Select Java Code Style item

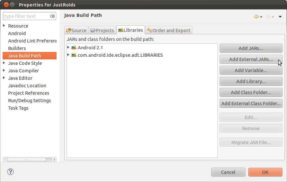click(25, 63)
